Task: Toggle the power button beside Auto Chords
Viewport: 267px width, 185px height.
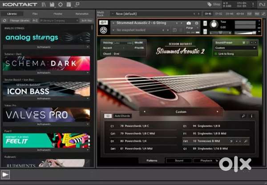Action: pos(108,116)
